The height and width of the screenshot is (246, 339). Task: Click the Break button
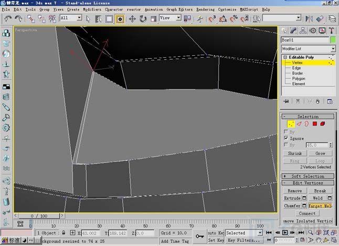click(320, 191)
